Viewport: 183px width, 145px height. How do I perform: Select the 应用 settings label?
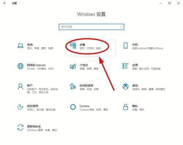tap(135, 65)
